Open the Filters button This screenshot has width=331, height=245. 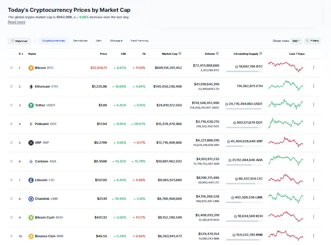(312, 41)
